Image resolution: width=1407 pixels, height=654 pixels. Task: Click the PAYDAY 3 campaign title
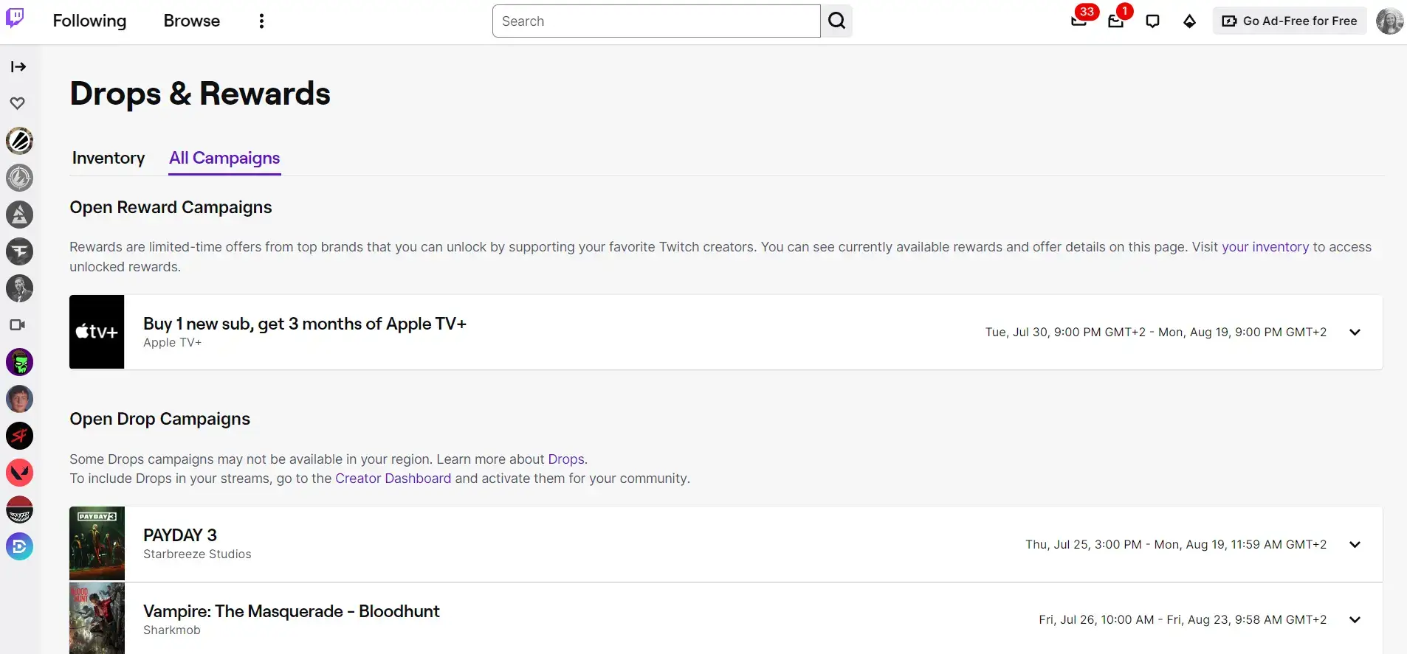[180, 535]
